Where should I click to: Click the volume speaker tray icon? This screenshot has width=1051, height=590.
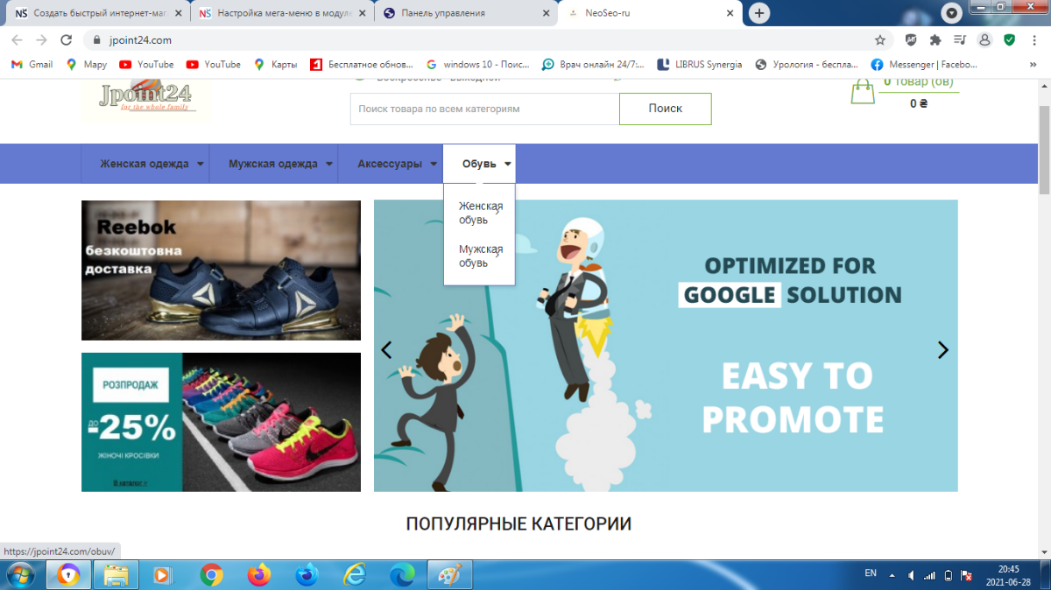[911, 575]
